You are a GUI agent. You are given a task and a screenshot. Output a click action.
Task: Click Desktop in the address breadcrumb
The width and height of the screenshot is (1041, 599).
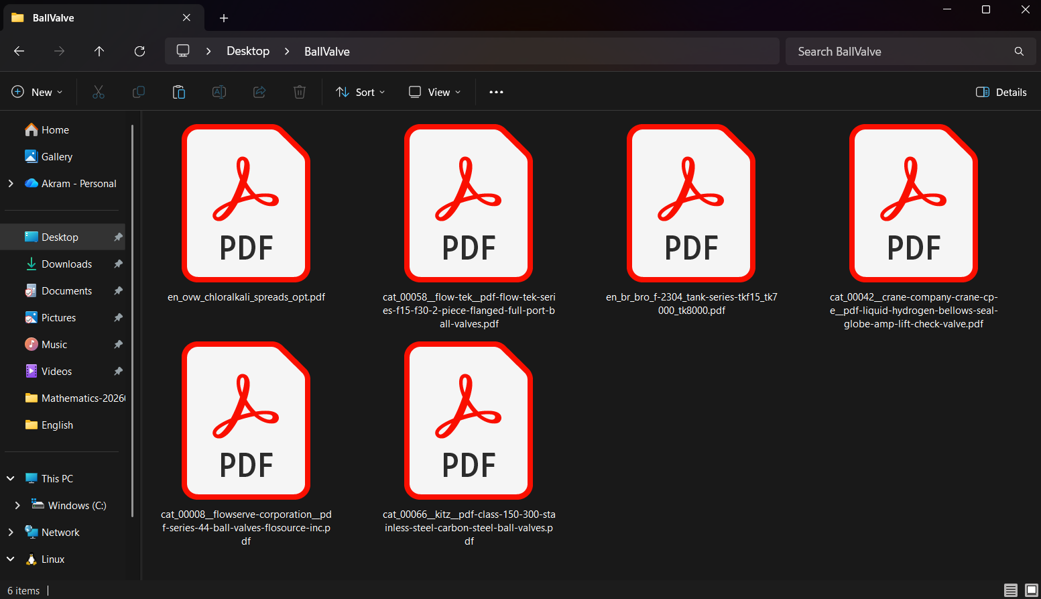248,51
